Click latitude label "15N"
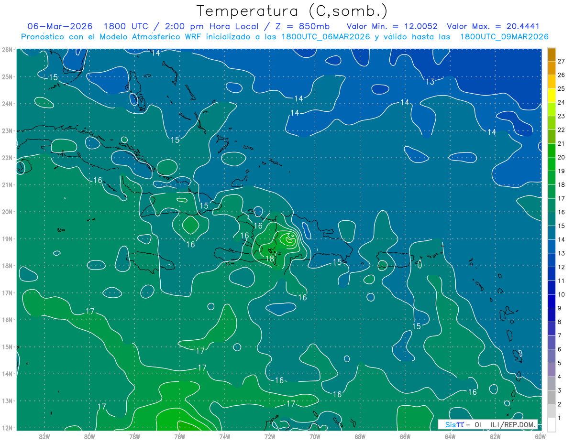Viewport: 574px width, 443px height. (7, 347)
